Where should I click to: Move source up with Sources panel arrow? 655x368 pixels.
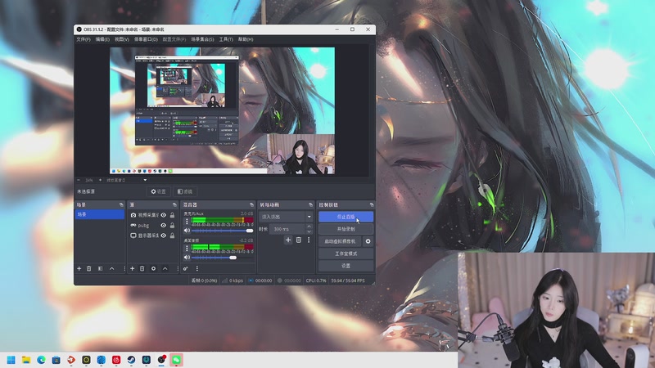click(x=165, y=269)
